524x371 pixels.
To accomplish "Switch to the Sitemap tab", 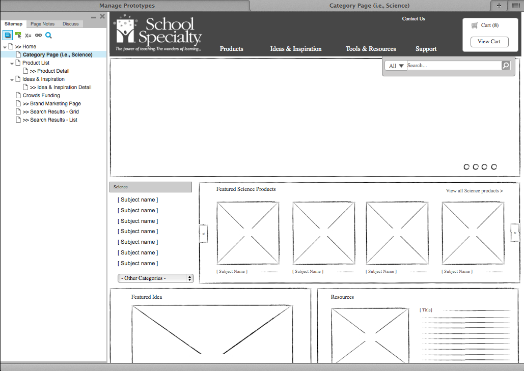I will click(x=13, y=24).
